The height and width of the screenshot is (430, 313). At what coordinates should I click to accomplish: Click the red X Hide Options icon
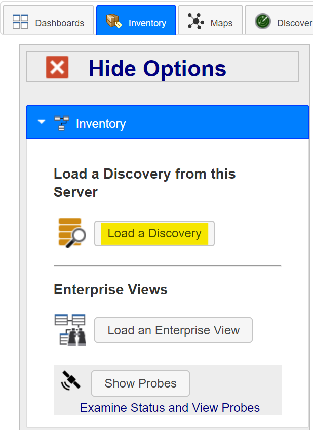point(57,67)
